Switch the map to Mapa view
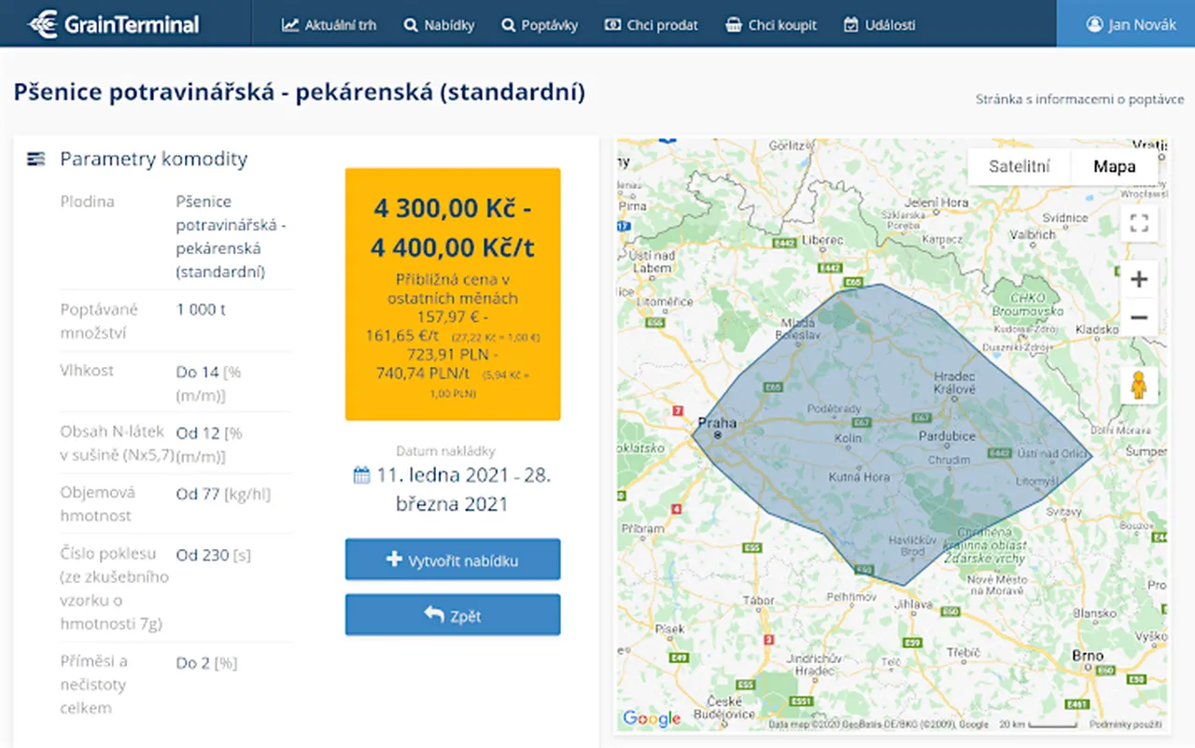Viewport: 1195px width, 748px height. pos(1115,167)
